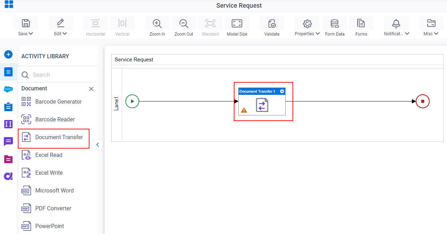Click the orange warning triangle icon
Viewport: 447px width, 234px height.
244,110
